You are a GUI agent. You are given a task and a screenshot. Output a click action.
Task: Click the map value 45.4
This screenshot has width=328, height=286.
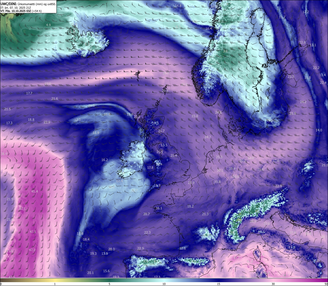point(35,191)
